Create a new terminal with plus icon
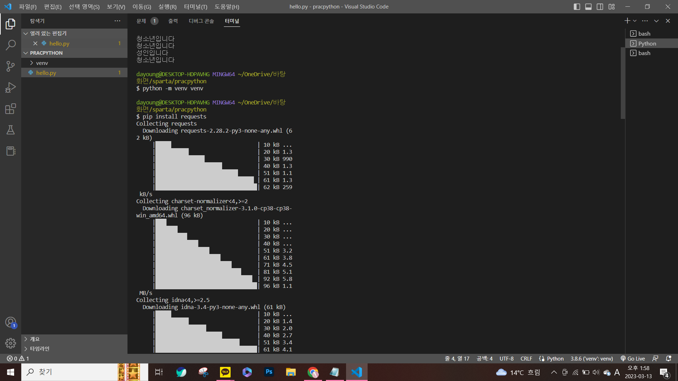The image size is (678, 381). pos(627,21)
